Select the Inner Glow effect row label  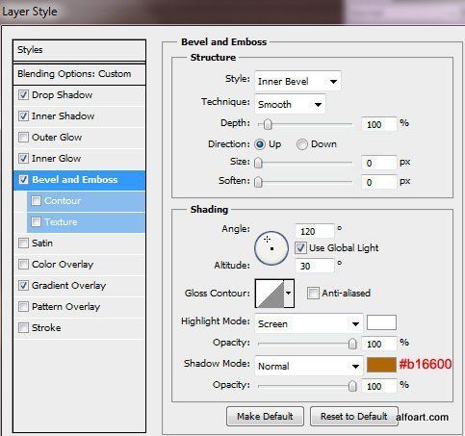point(56,159)
